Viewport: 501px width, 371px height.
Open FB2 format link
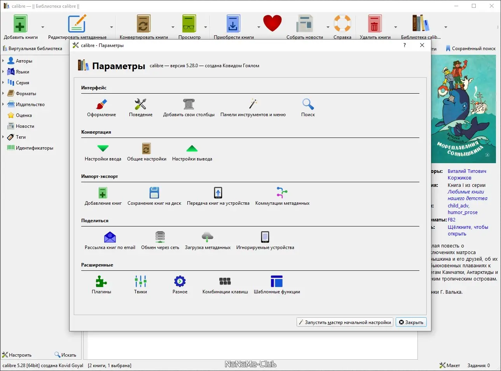451,220
